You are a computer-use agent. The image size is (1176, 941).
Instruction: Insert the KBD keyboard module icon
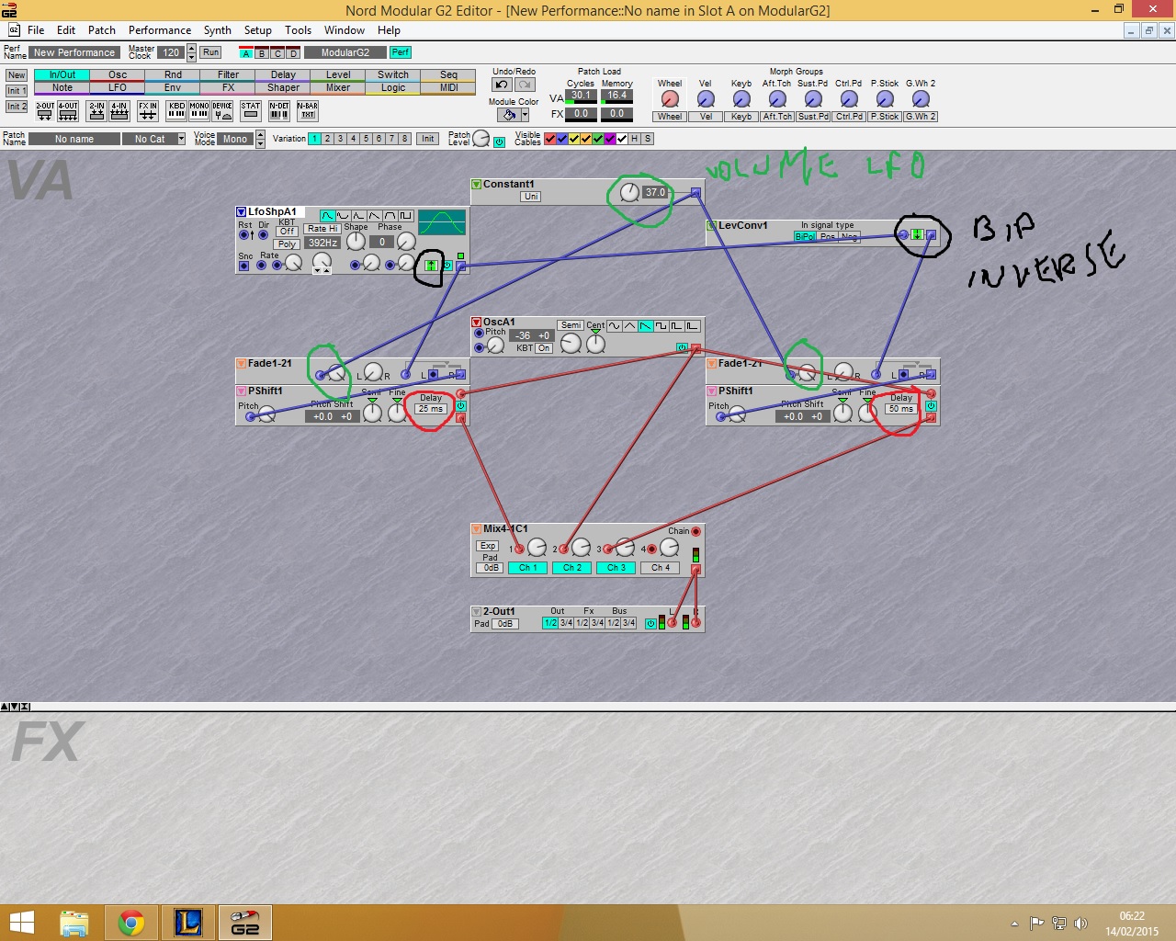(177, 111)
